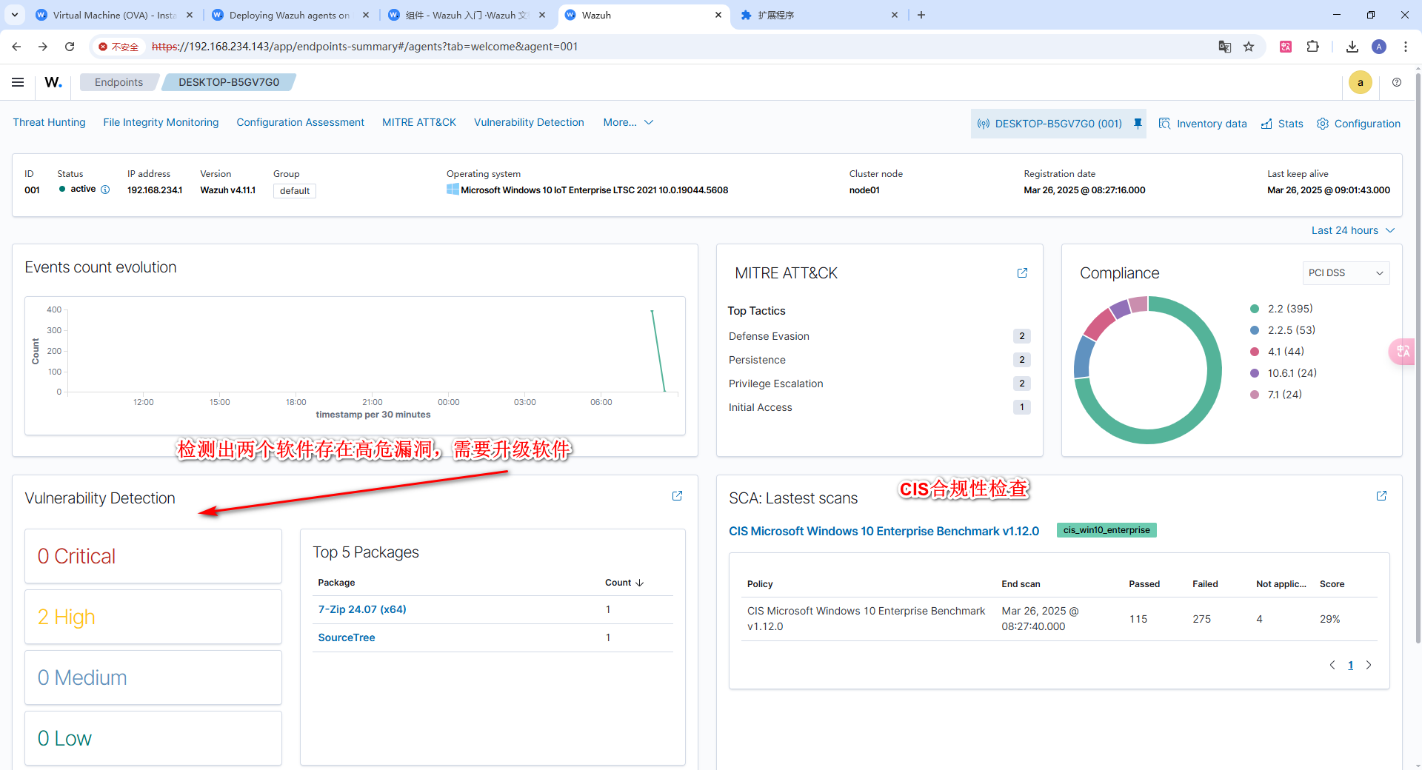Open browser extensions puzzle icon
Image resolution: width=1422 pixels, height=770 pixels.
click(x=1312, y=47)
